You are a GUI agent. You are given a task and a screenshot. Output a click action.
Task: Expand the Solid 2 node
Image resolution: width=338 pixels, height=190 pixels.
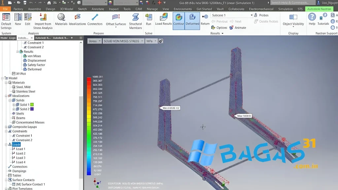point(14,109)
